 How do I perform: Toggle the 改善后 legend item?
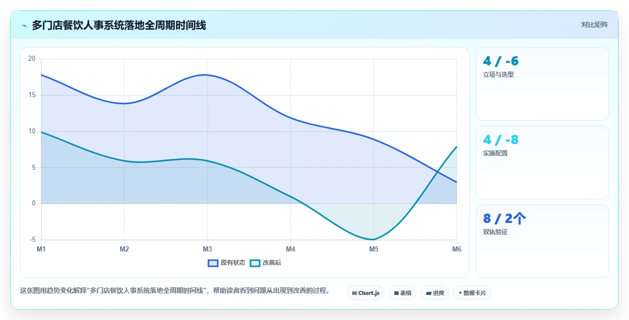click(x=265, y=263)
